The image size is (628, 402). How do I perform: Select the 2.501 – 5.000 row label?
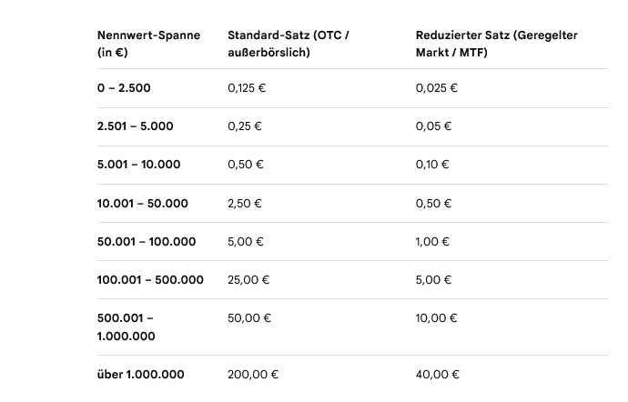[136, 126]
